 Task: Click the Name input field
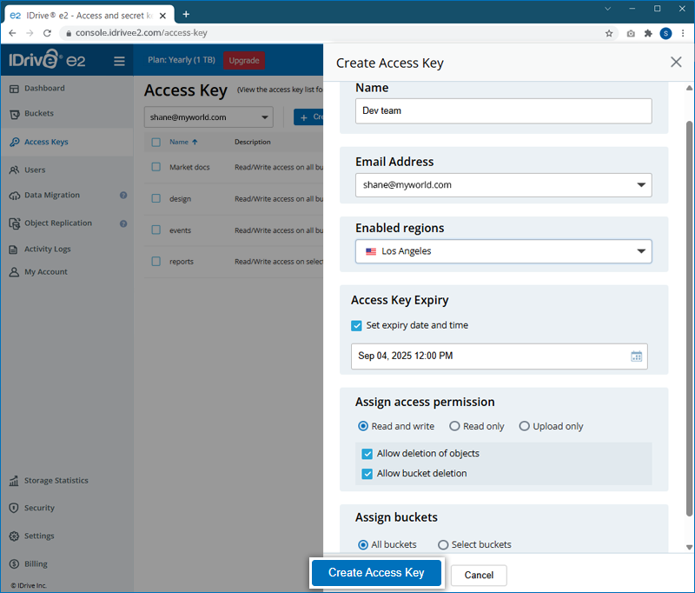point(503,110)
